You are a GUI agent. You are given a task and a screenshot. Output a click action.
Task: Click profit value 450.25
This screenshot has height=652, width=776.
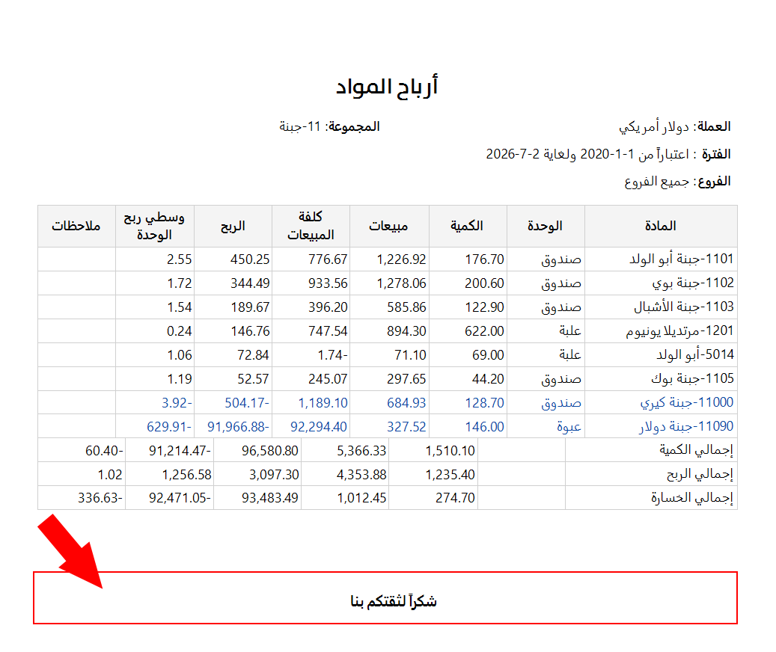click(x=250, y=259)
